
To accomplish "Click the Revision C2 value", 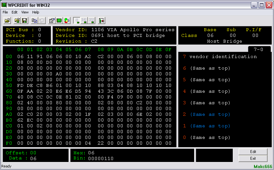I will (94, 41).
